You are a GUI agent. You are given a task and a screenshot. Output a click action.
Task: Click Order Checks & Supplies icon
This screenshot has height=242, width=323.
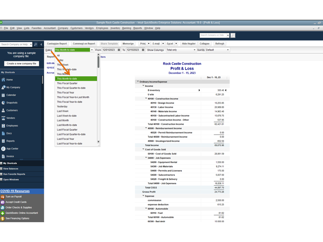click(x=2, y=208)
